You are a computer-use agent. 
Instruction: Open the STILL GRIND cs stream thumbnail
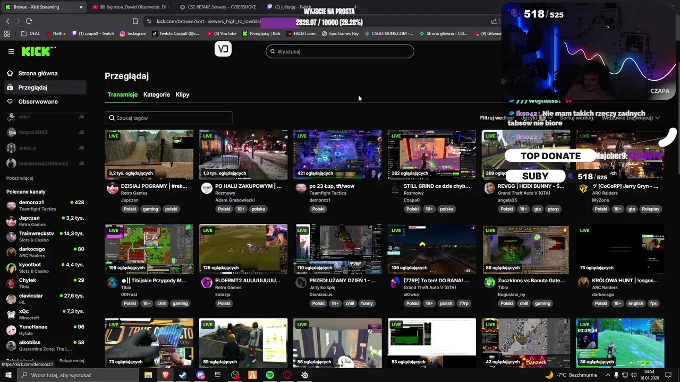click(431, 154)
